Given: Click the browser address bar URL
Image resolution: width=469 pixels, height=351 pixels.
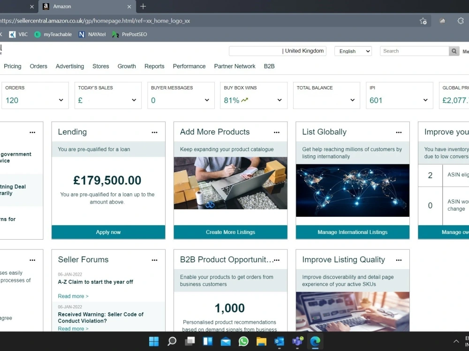Looking at the screenshot, I should click(95, 21).
